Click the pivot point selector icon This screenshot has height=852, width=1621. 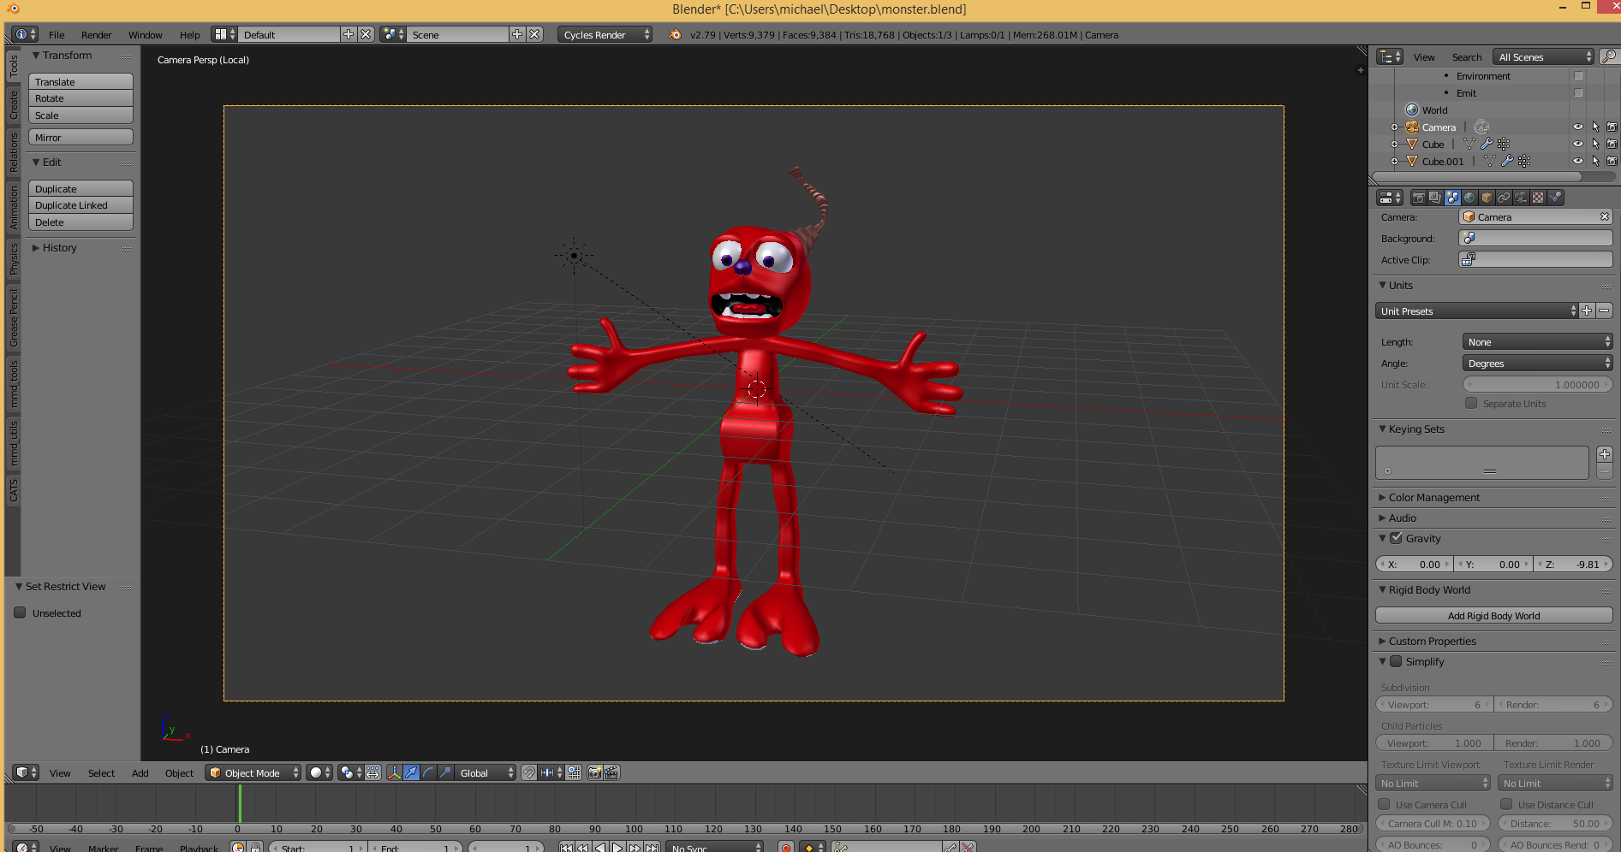(350, 772)
